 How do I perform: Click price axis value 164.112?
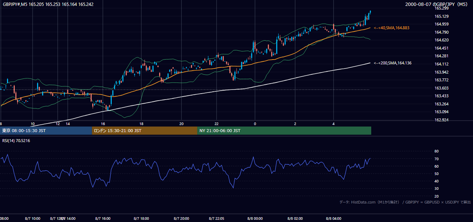(x=441, y=64)
